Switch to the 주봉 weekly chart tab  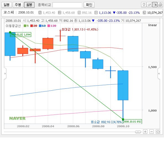coord(18,5)
